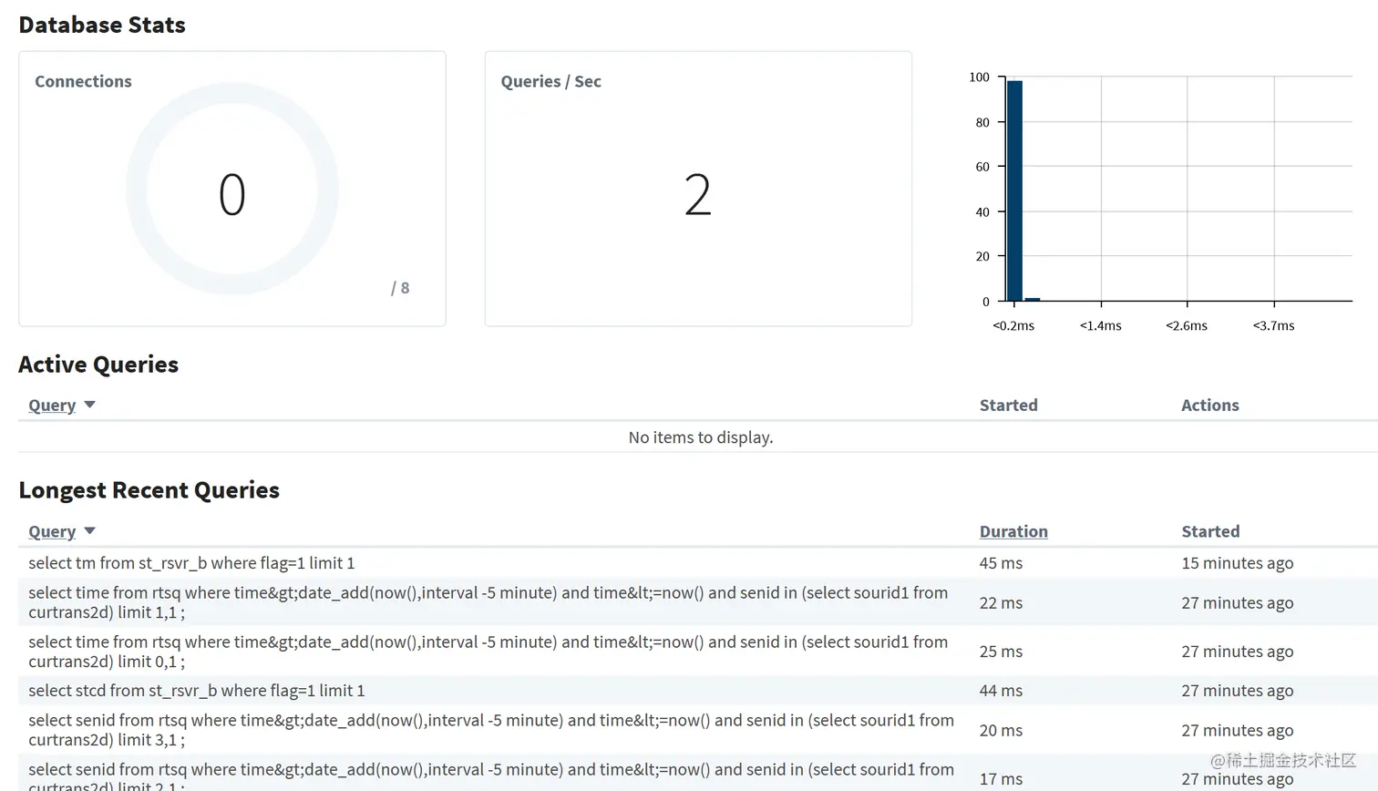Click the sort arrow beside Active Queries Query
The width and height of the screenshot is (1378, 791).
click(89, 405)
